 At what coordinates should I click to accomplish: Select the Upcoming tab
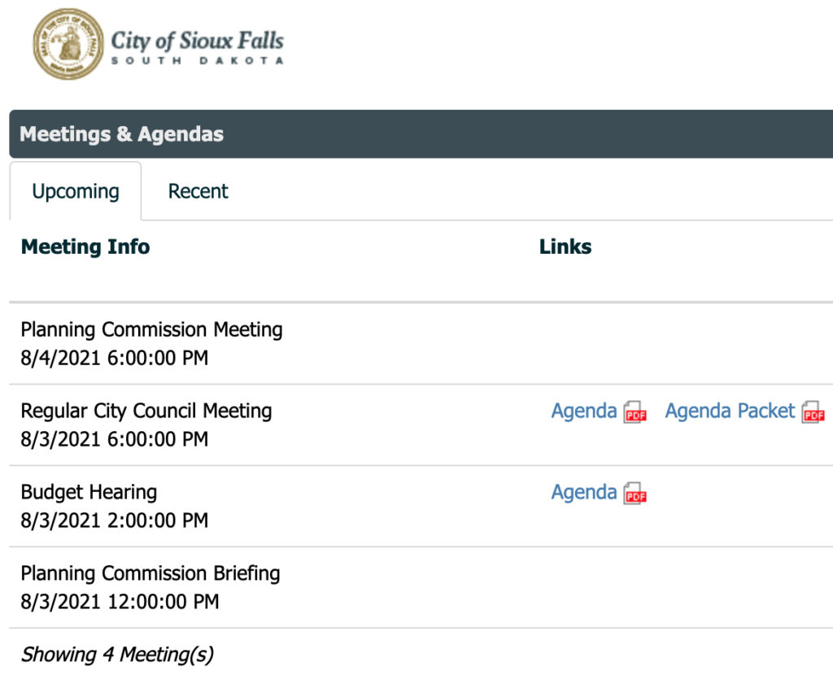76,192
